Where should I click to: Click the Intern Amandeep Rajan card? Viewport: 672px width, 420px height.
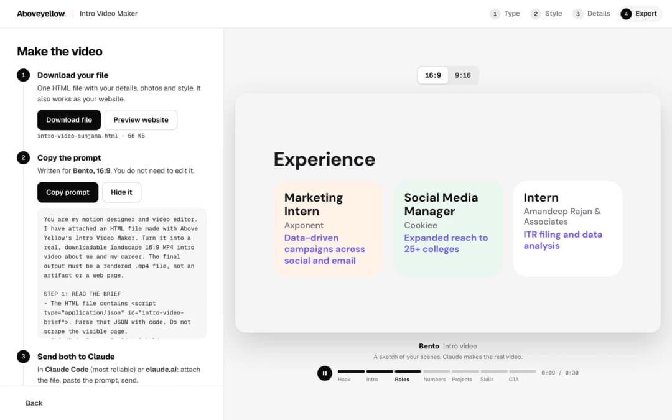coord(567,228)
